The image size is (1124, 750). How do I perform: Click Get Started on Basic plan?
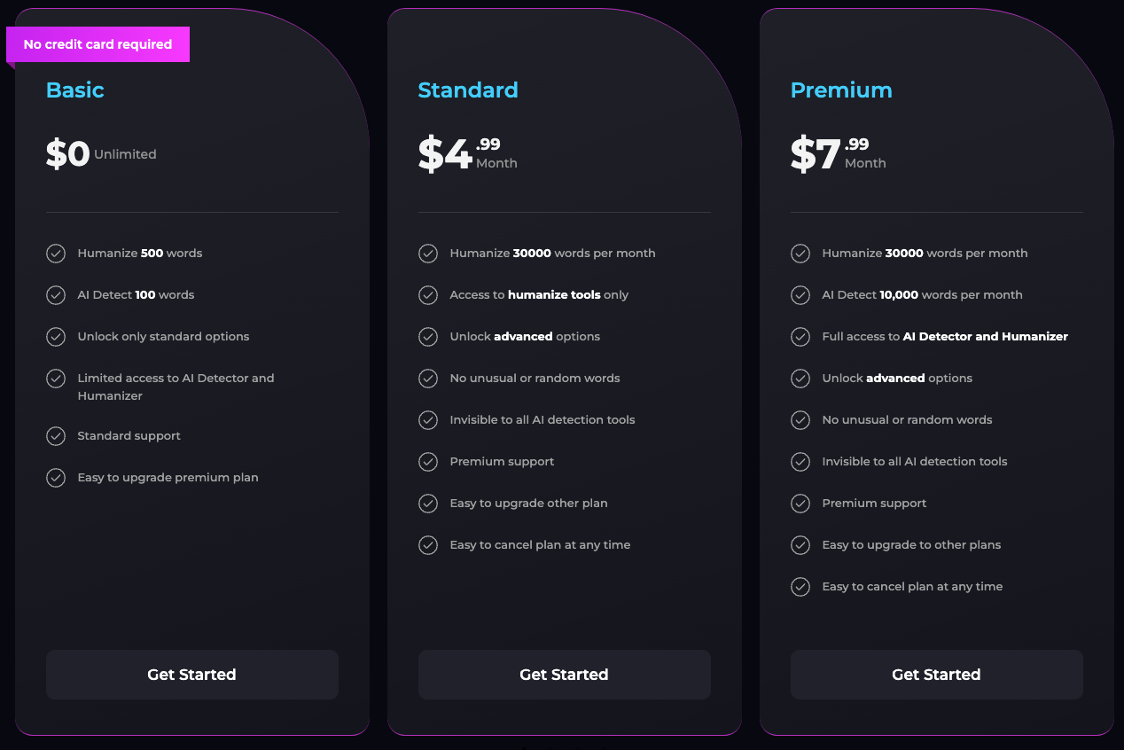coord(191,675)
